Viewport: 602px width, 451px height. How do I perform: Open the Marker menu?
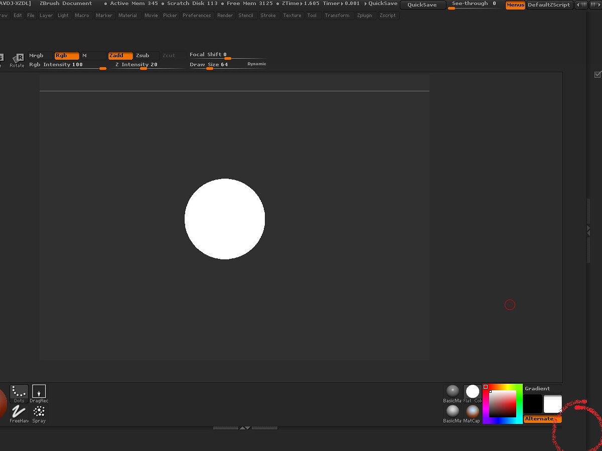tap(104, 16)
